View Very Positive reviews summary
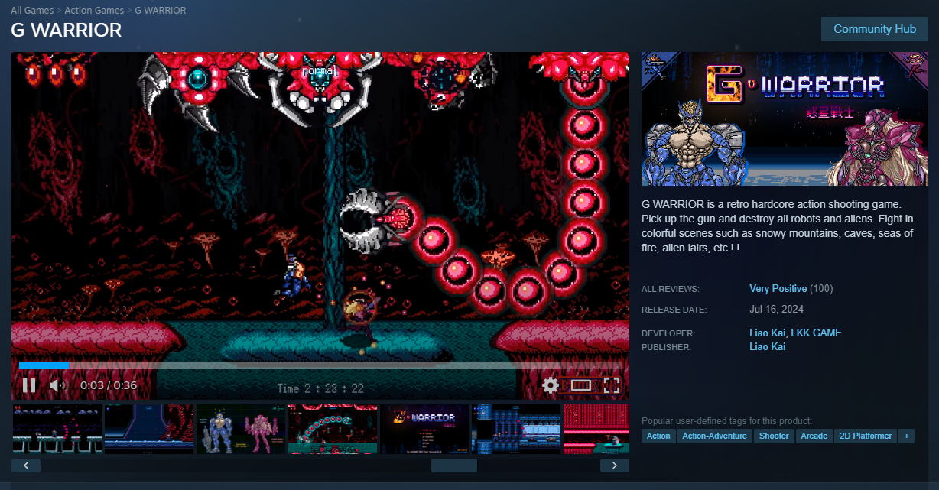This screenshot has height=490, width=939. [778, 289]
